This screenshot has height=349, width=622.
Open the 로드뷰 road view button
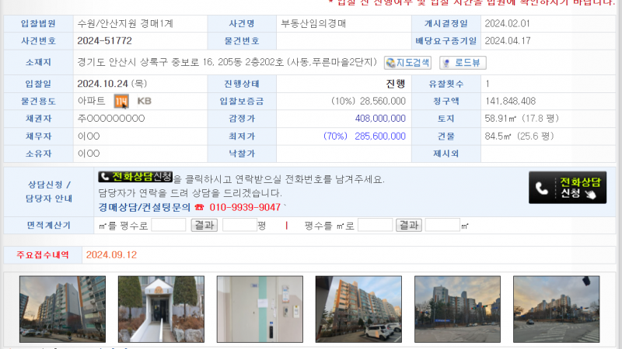pyautogui.click(x=463, y=63)
